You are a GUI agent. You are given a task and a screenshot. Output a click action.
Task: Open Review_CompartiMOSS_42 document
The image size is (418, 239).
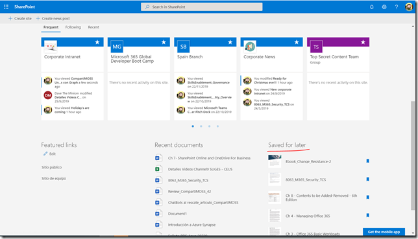tap(190, 192)
